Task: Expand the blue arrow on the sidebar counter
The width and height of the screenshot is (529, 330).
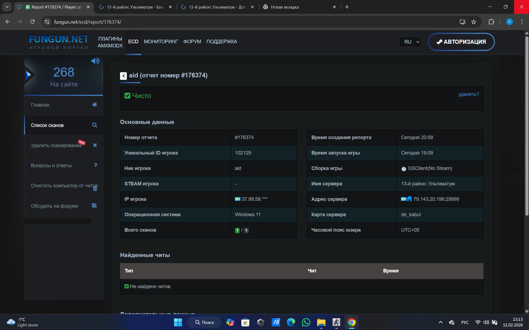Action: tap(28, 75)
